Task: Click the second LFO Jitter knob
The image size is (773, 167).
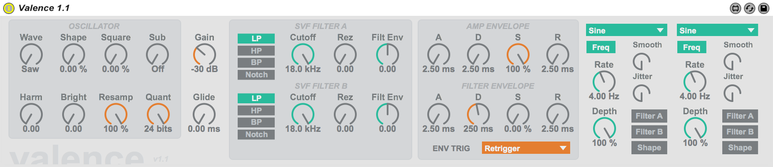Action: [x=732, y=93]
